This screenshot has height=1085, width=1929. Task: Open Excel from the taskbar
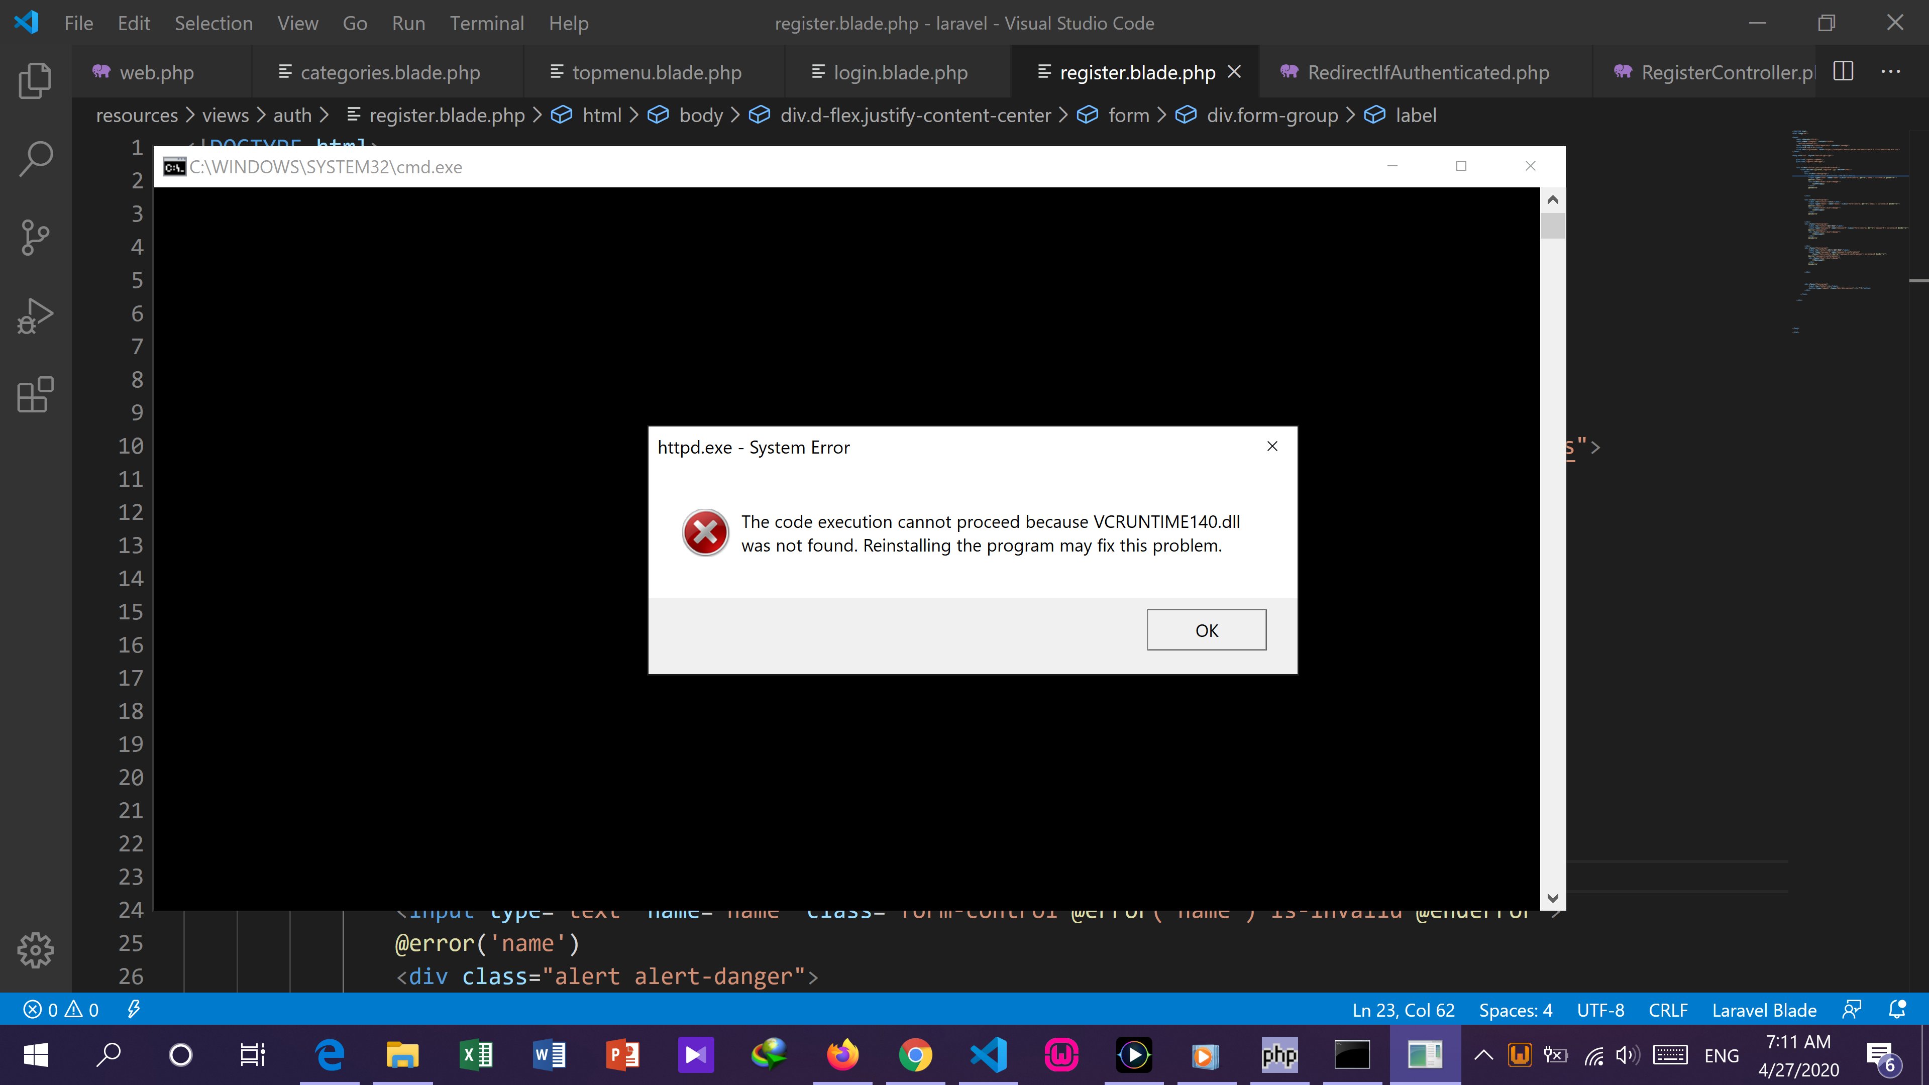pos(476,1055)
